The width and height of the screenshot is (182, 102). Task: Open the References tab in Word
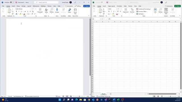pyautogui.click(x=36, y=6)
